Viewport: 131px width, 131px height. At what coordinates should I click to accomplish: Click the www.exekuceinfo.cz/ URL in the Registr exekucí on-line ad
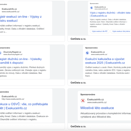(x=10, y=11)
